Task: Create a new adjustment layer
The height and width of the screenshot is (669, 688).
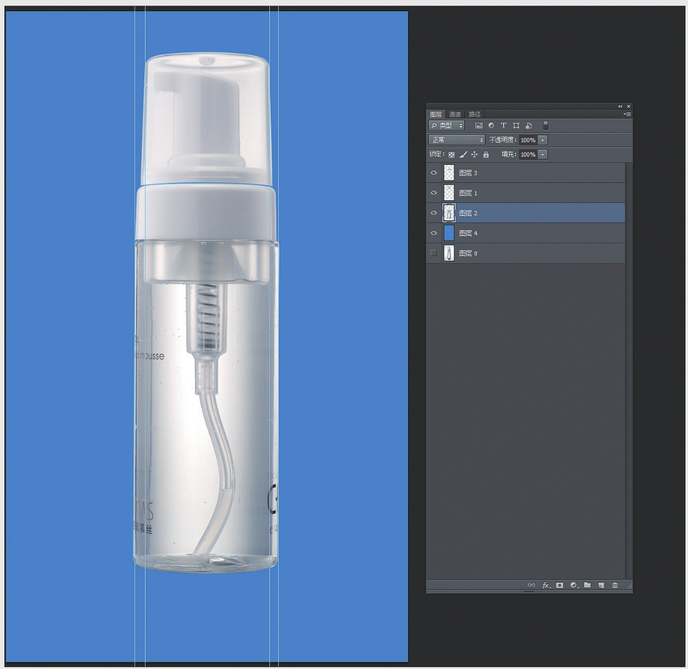Action: tap(574, 585)
